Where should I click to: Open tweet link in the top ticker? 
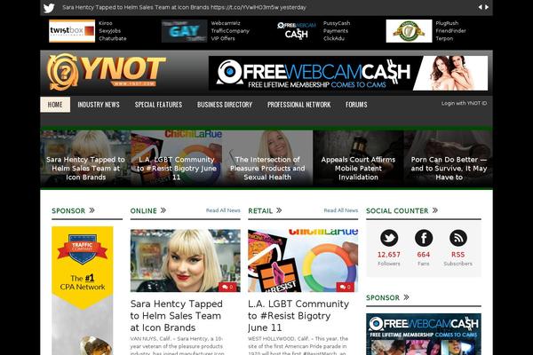point(244,7)
